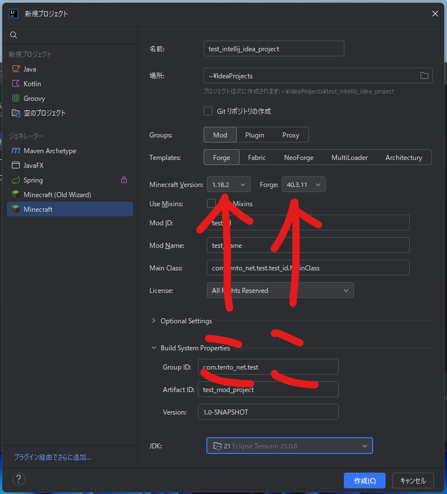Screen dimensions: 447x494
Task: Enable the Git repository creation checkbox
Action: [208, 111]
